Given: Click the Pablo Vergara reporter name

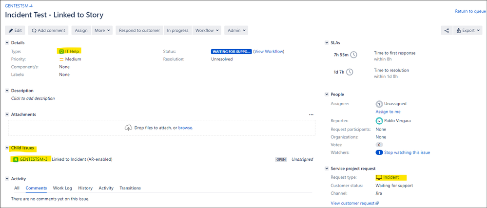Looking at the screenshot, I should coord(397,121).
